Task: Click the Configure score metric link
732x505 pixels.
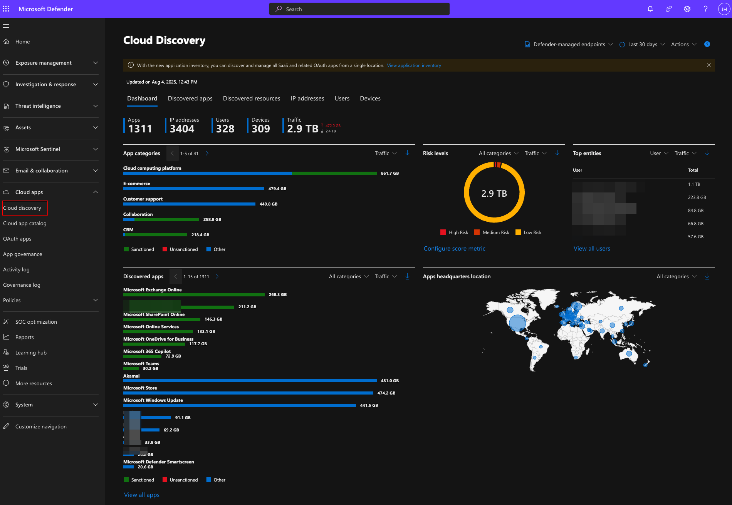Action: (x=454, y=249)
